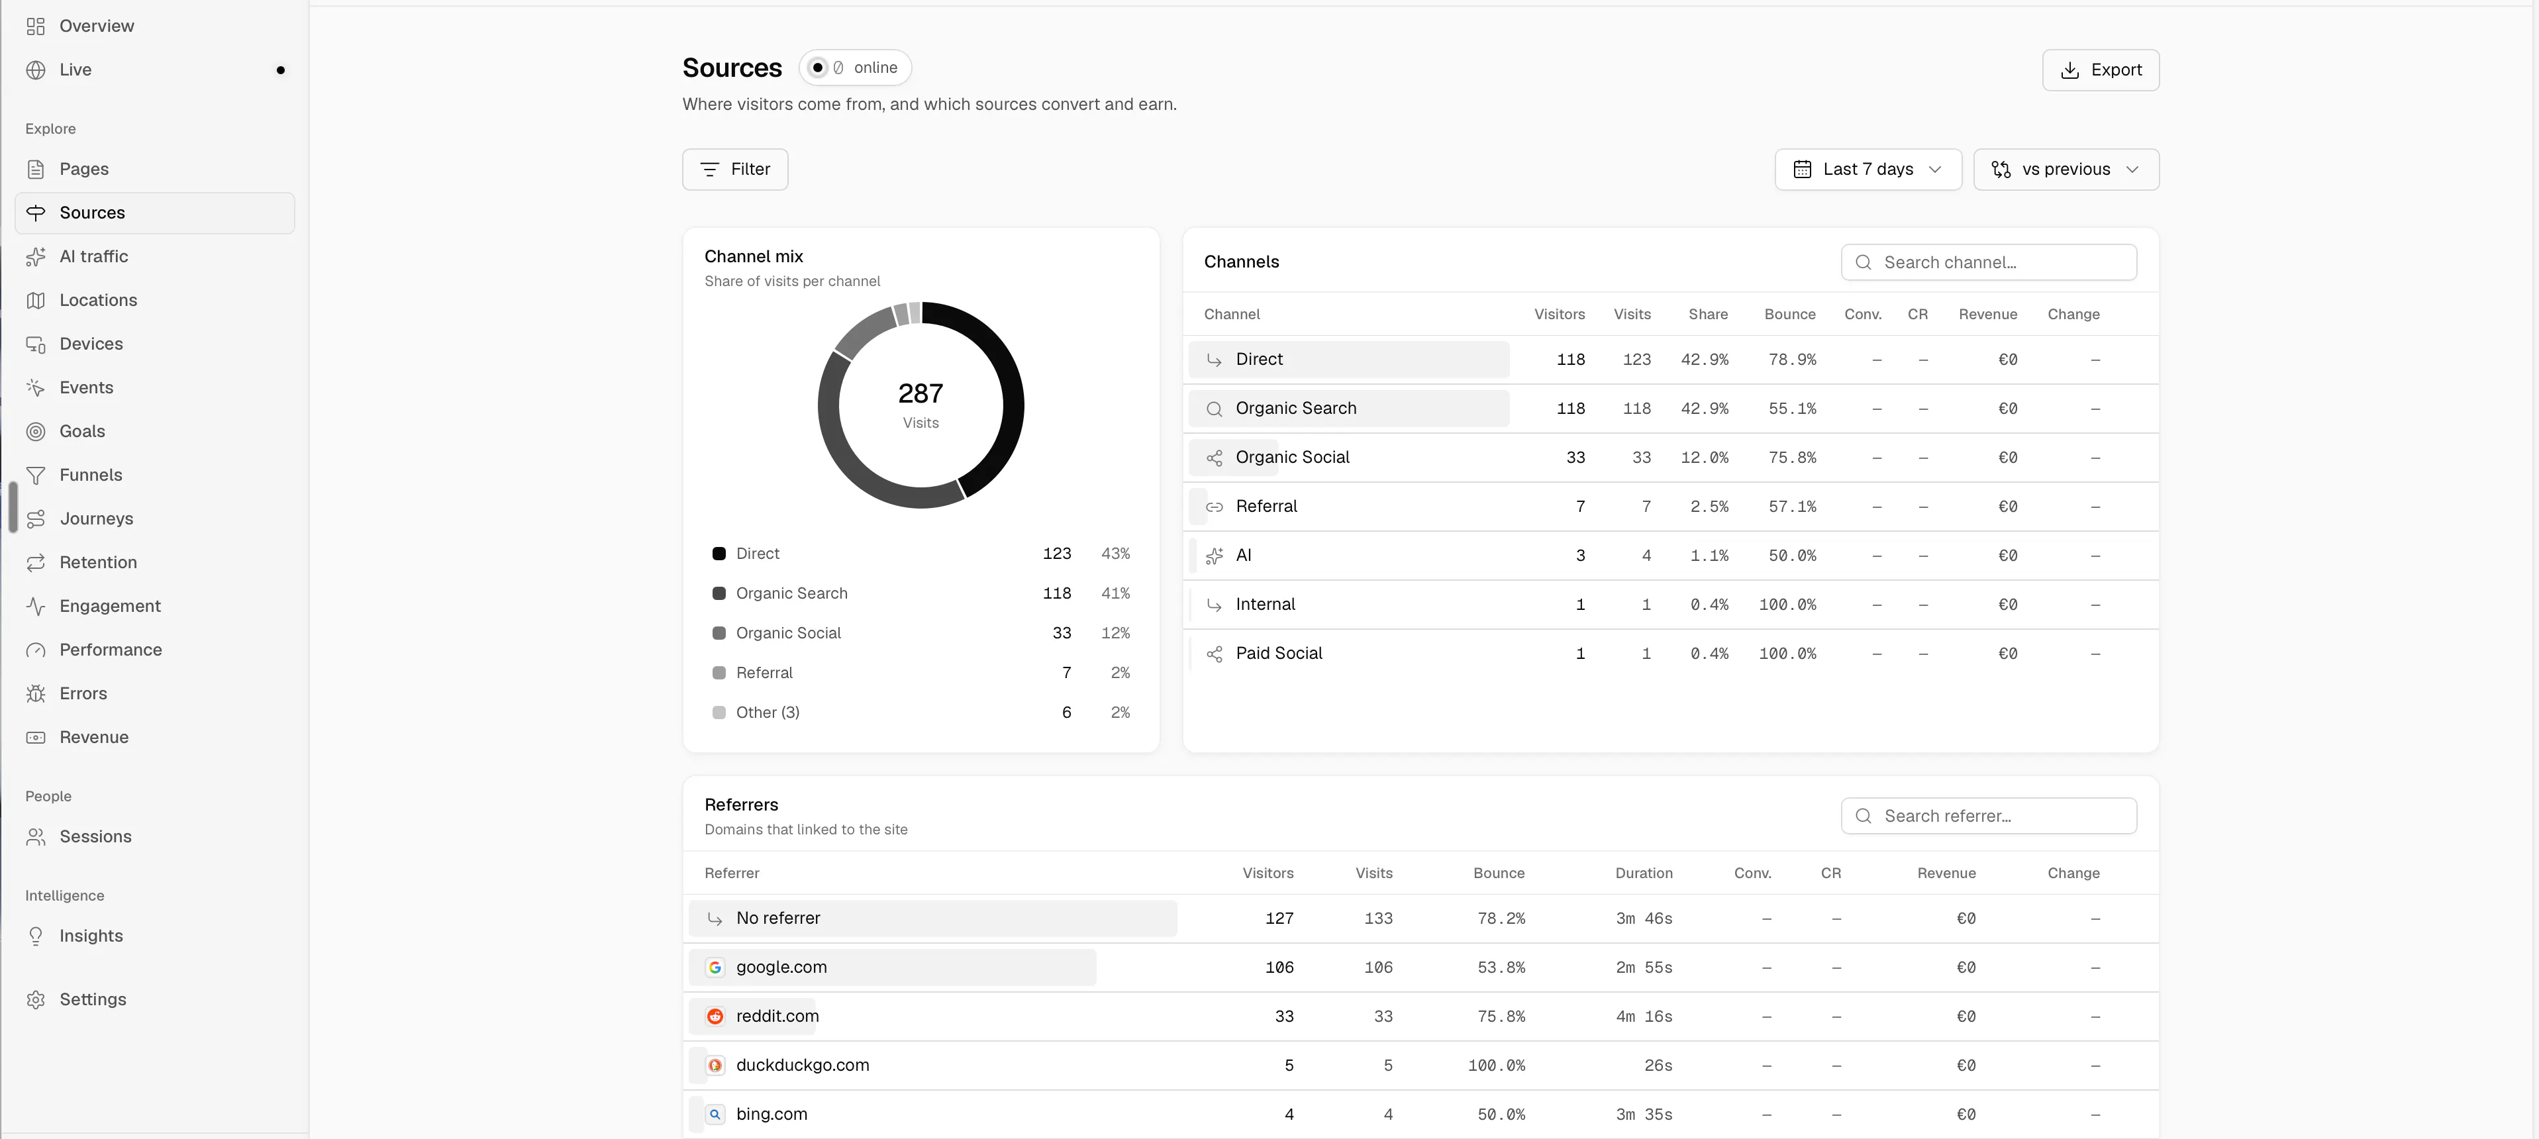Click the Devices icon in sidebar
This screenshot has width=2539, height=1139.
[x=36, y=344]
